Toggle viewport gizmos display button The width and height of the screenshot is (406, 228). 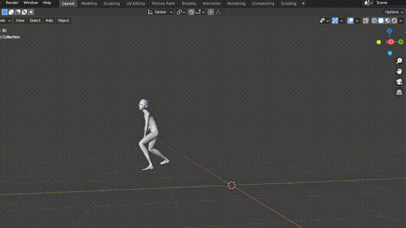pos(335,21)
